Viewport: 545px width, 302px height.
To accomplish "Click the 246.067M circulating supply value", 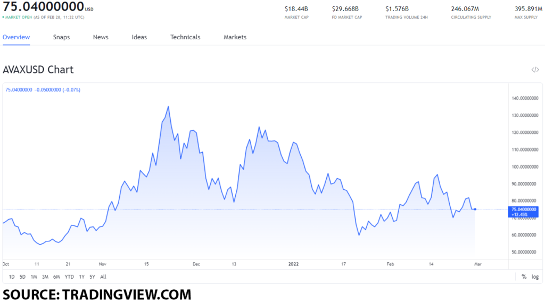I will point(465,9).
